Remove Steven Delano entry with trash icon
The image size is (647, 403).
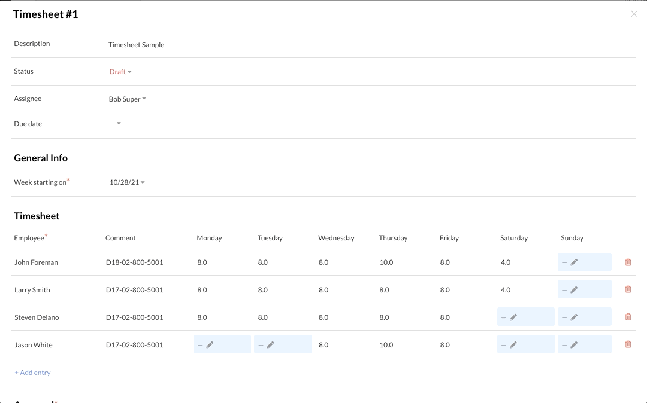[x=628, y=317]
